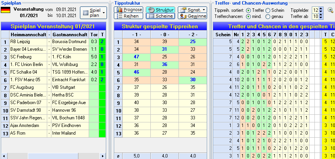335x159 pixels.
Task: Decrease the Treffer ab value
Action: tap(321, 18)
